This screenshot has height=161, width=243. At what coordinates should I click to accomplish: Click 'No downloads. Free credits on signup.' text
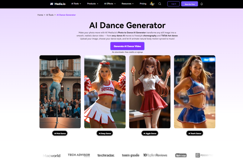tap(127, 52)
